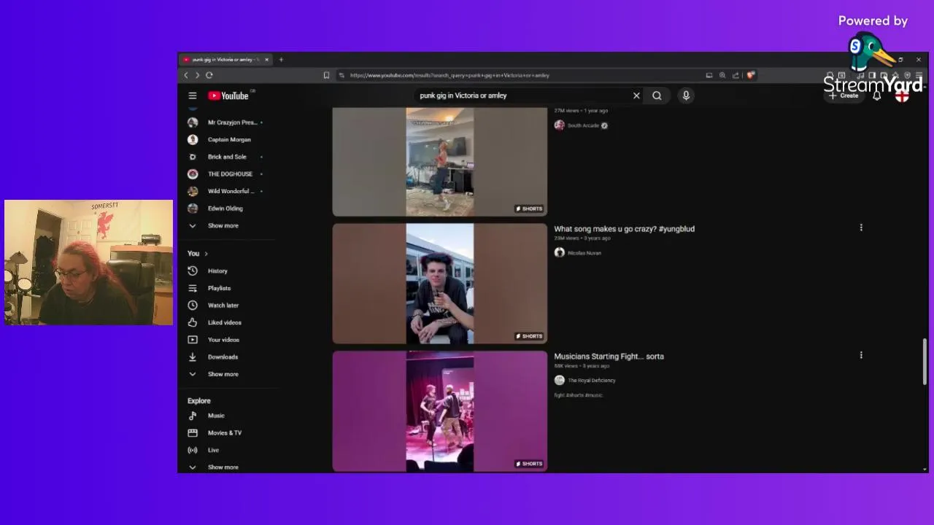Select the 'punk gig in Victoria or amley' browser tab
934x525 pixels.
pos(226,60)
